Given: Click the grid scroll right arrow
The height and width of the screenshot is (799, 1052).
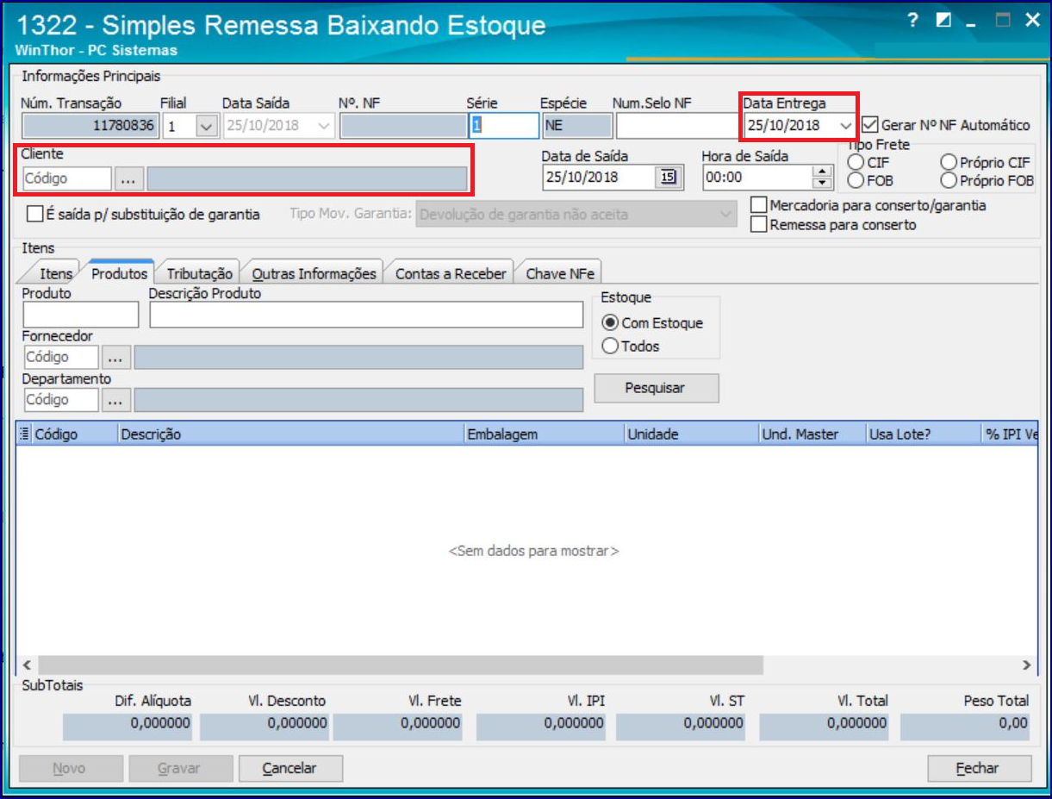Looking at the screenshot, I should pyautogui.click(x=1026, y=665).
